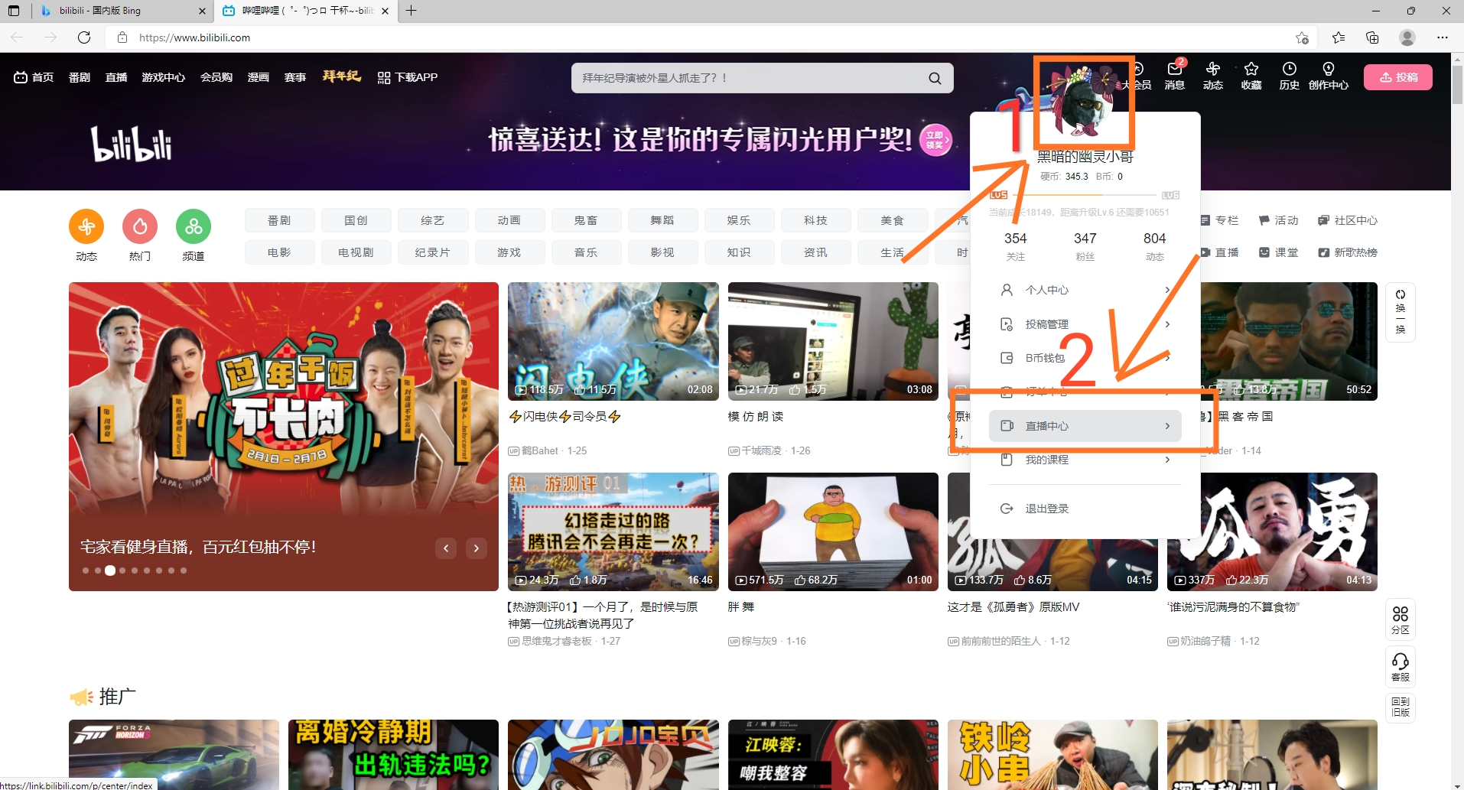The image size is (1464, 790).
Task: Open 个人中心 in user menu
Action: 1085,290
